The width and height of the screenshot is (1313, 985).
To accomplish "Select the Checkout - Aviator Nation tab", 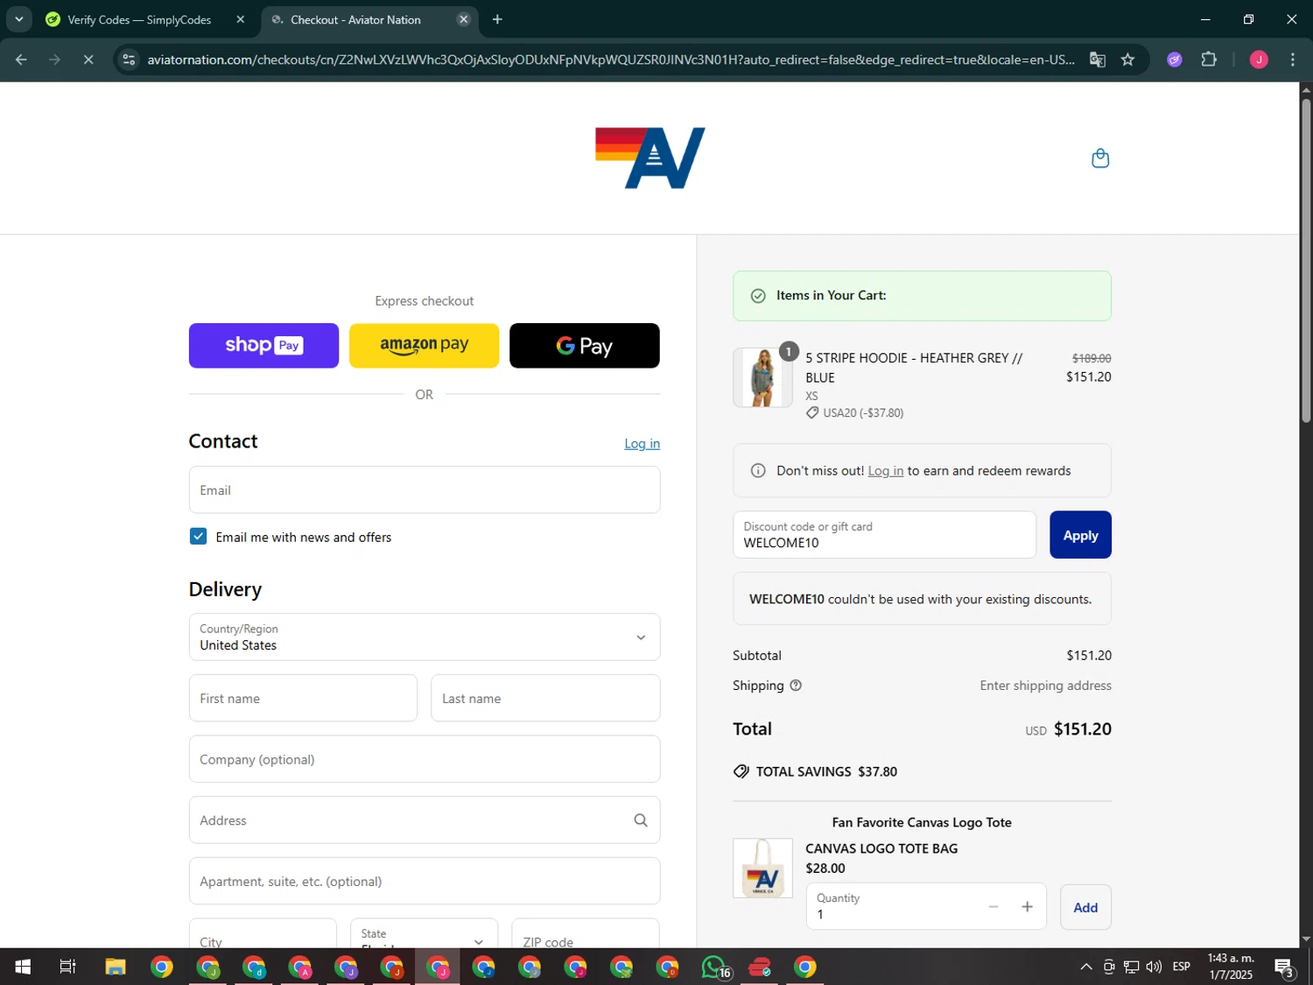I will [x=355, y=19].
